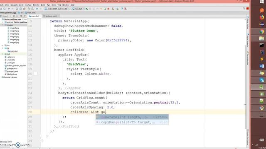Click the Flutter hot reload lightning icon
266x149 pixels.
pyautogui.click(x=101, y=9)
